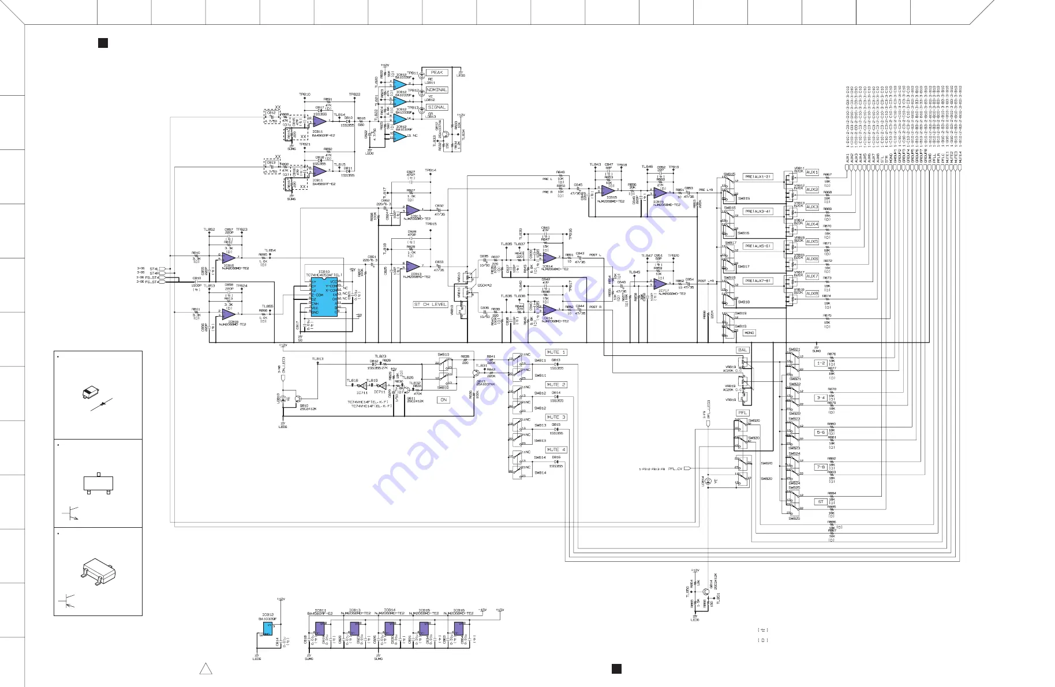Click the AUX1 send label box
1055x687 pixels.
[812, 172]
